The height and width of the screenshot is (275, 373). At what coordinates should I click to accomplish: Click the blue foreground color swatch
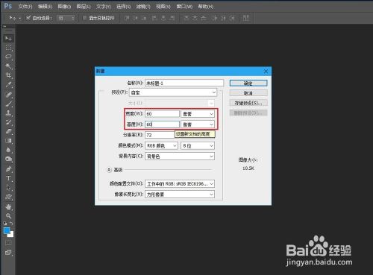coord(7,230)
